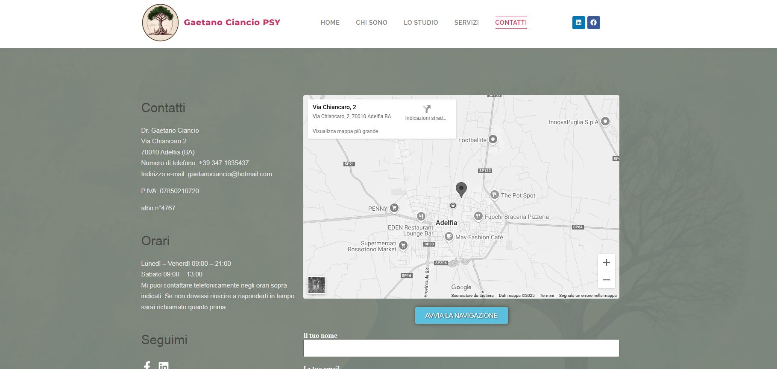Switch to satellite view thumbnail
Screen dimensions: 777x369
click(x=317, y=285)
